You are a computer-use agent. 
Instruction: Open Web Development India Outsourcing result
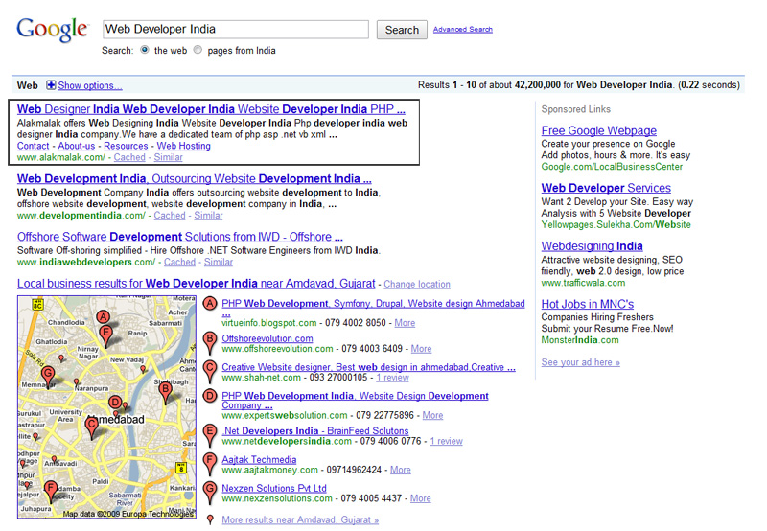coord(195,178)
